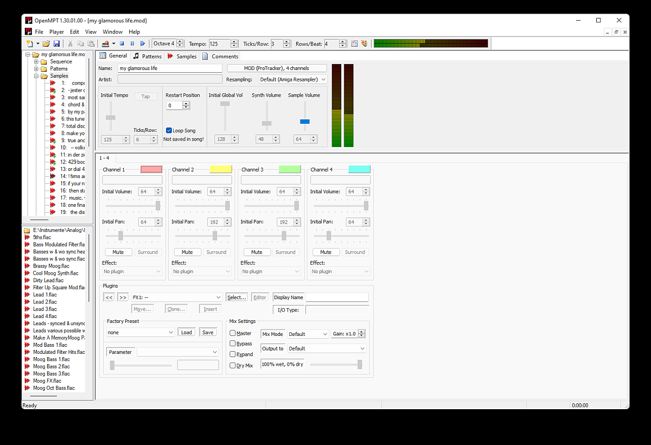This screenshot has width=651, height=445.
Task: Toggle the Loop Song checkbox
Action: [169, 130]
